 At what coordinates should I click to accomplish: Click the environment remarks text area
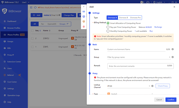tap(140, 66)
